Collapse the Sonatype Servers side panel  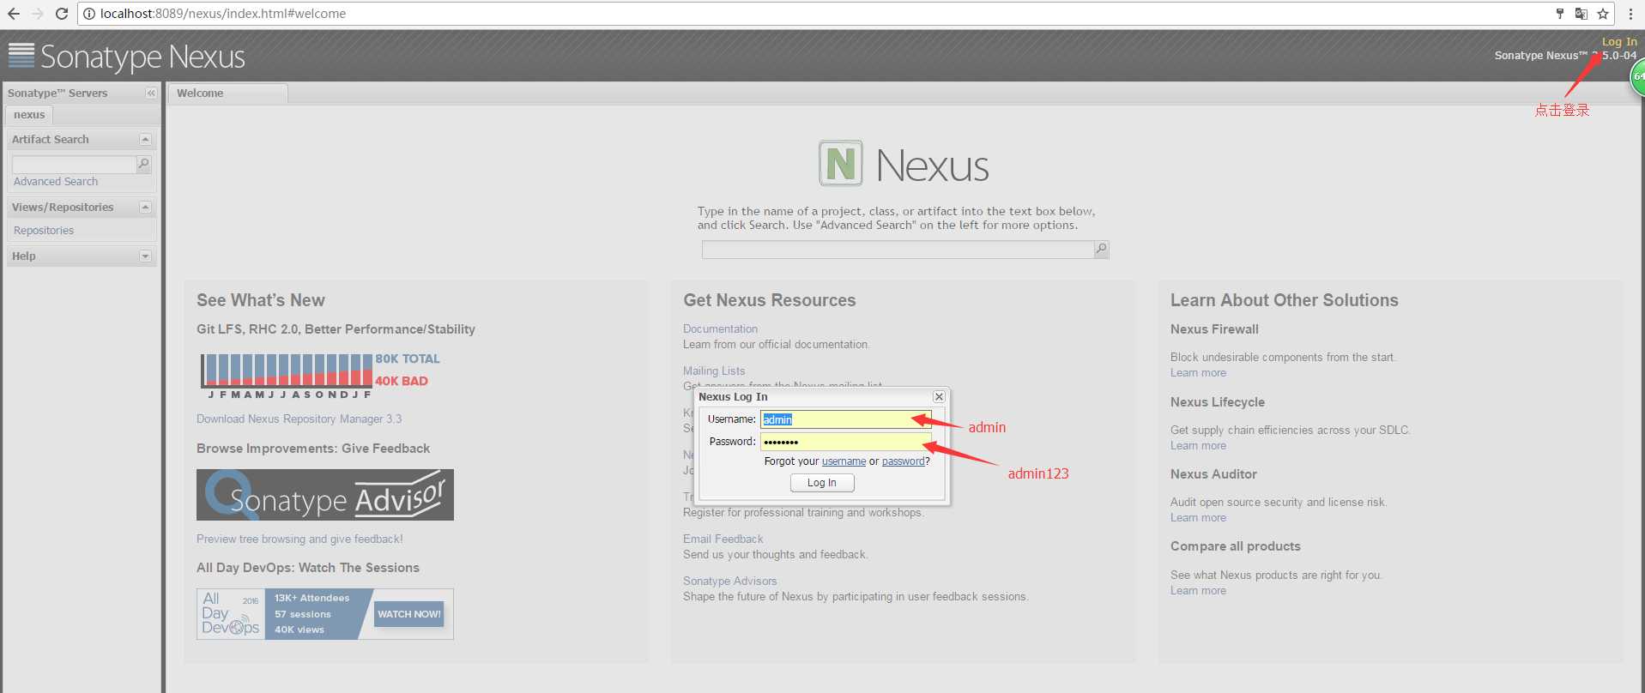tap(151, 93)
